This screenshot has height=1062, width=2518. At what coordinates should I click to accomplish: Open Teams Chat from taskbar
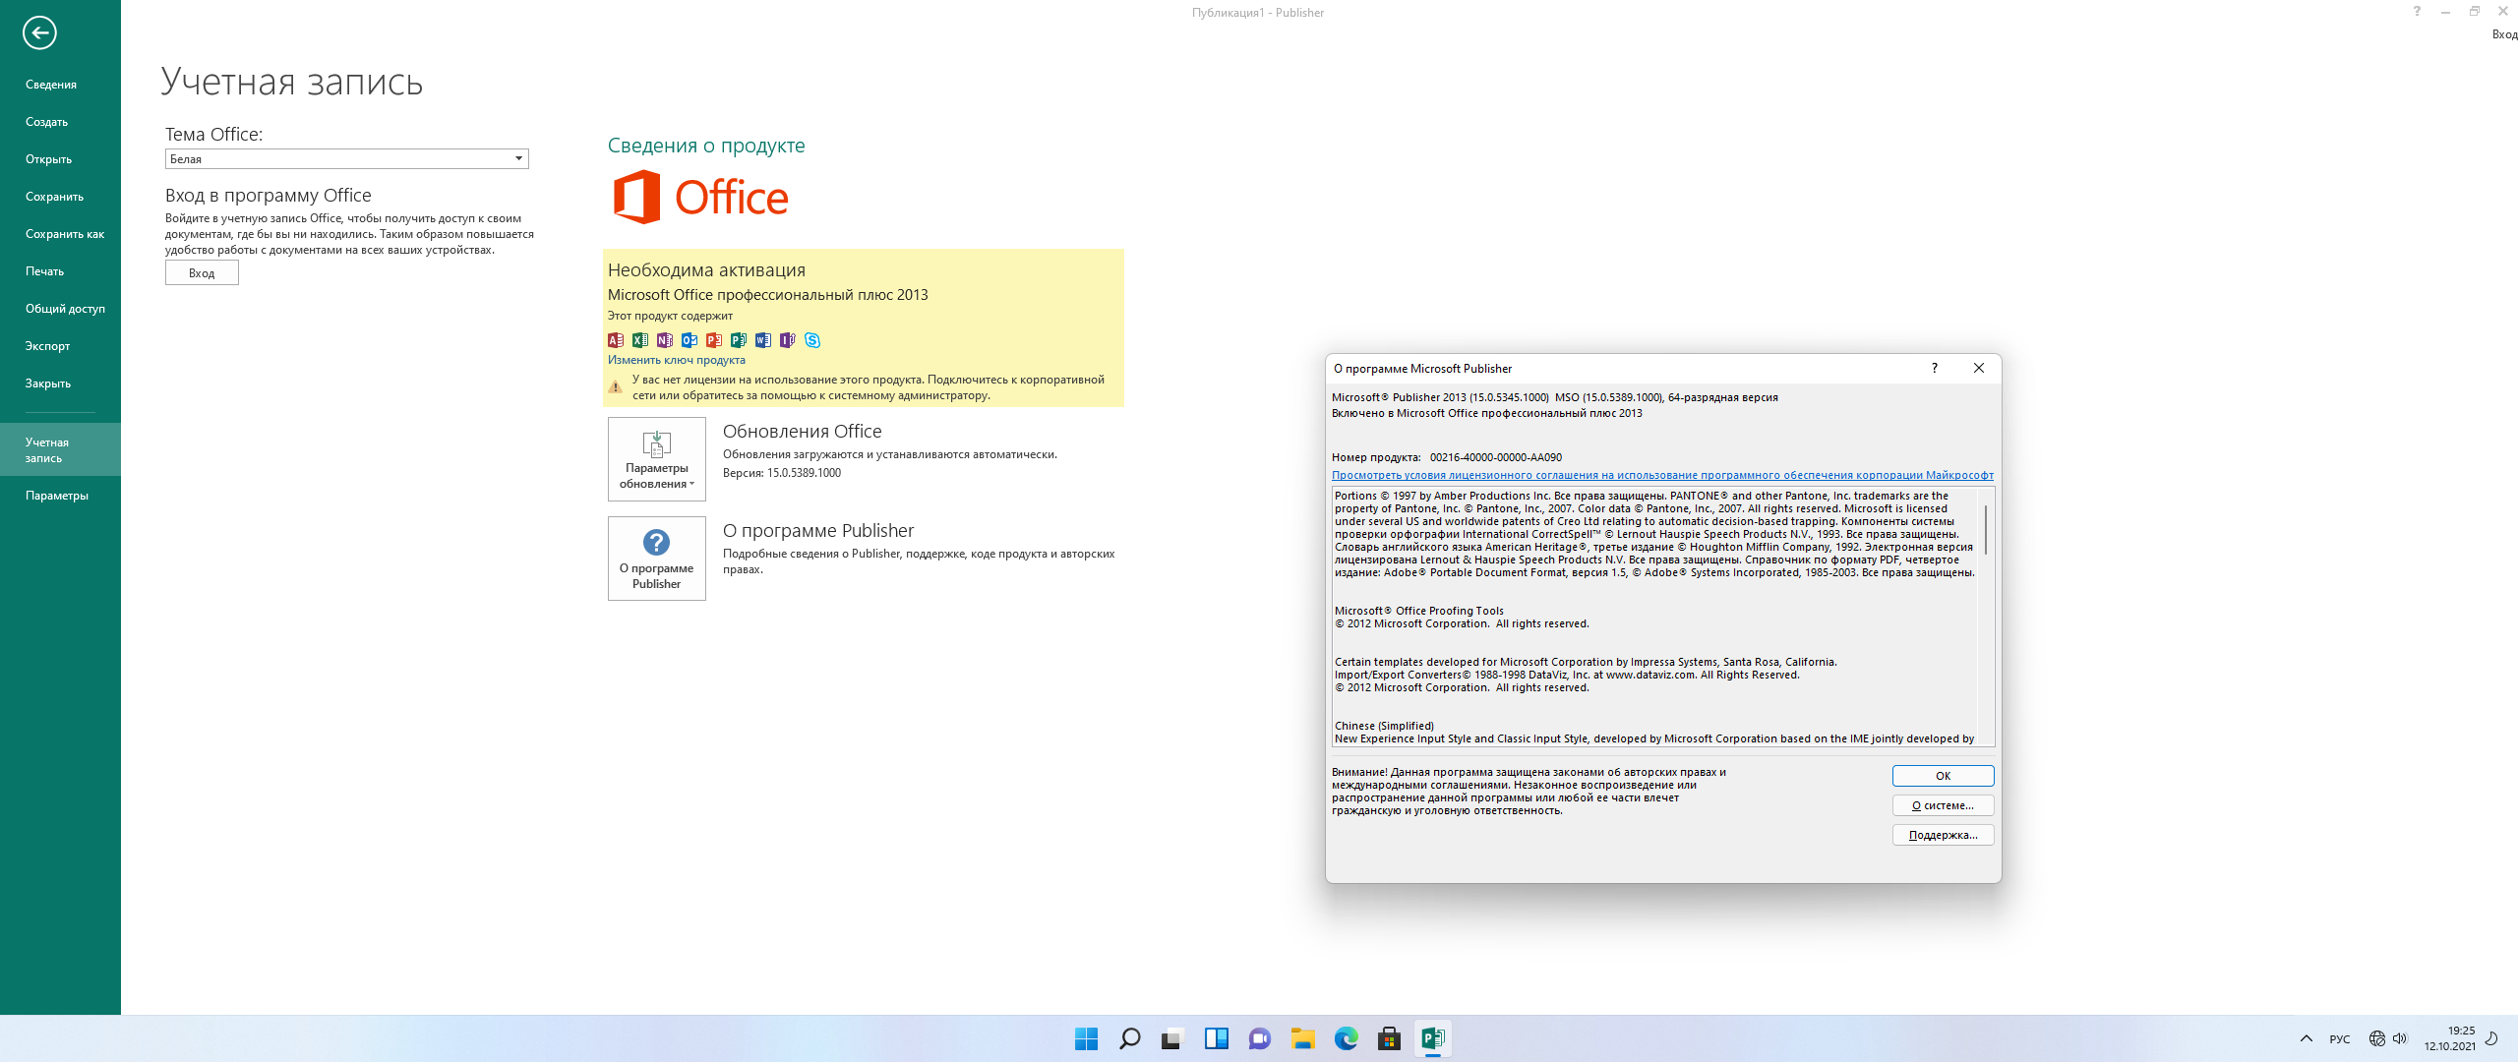pyautogui.click(x=1260, y=1038)
